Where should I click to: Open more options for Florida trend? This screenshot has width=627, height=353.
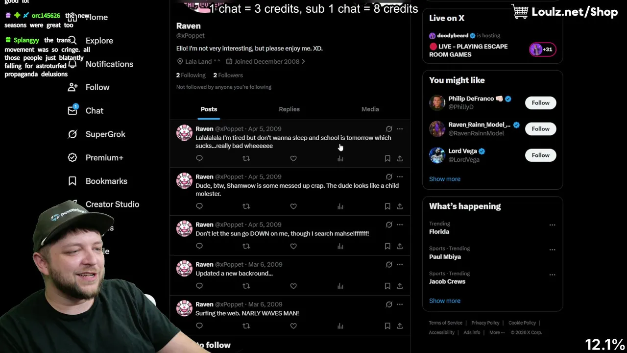(x=552, y=225)
